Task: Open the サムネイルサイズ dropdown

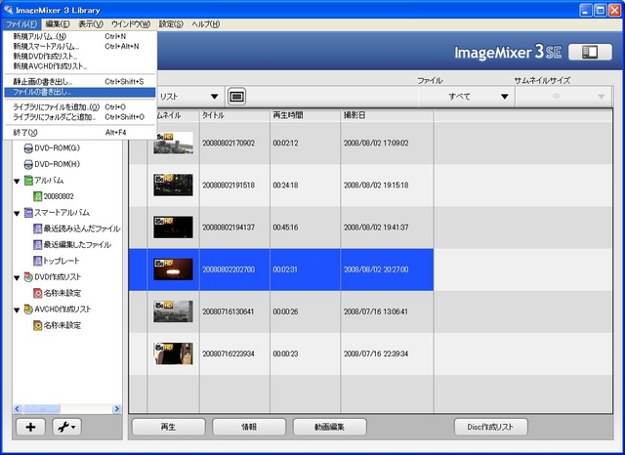Action: [563, 97]
